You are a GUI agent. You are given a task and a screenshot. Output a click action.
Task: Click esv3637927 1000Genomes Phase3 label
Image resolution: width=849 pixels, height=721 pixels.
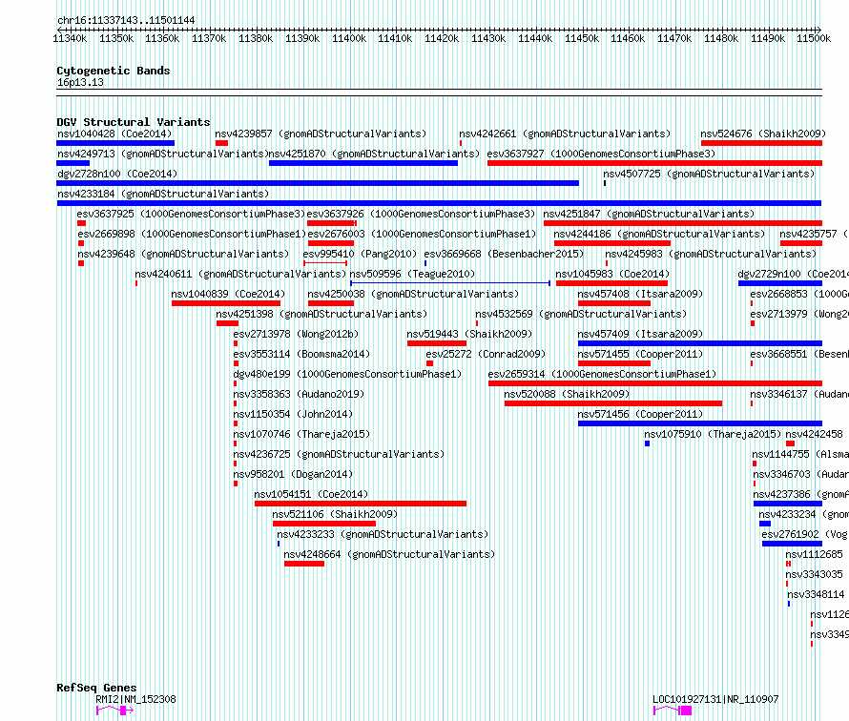pyautogui.click(x=601, y=154)
